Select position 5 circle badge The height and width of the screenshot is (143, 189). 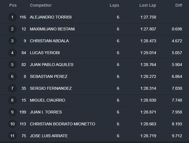click(12, 65)
